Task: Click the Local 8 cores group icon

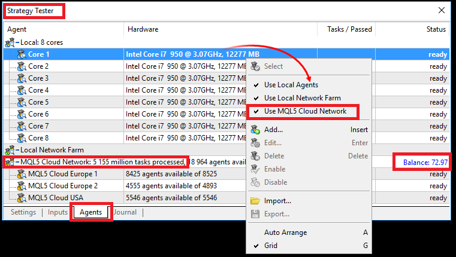Action: 10,42
